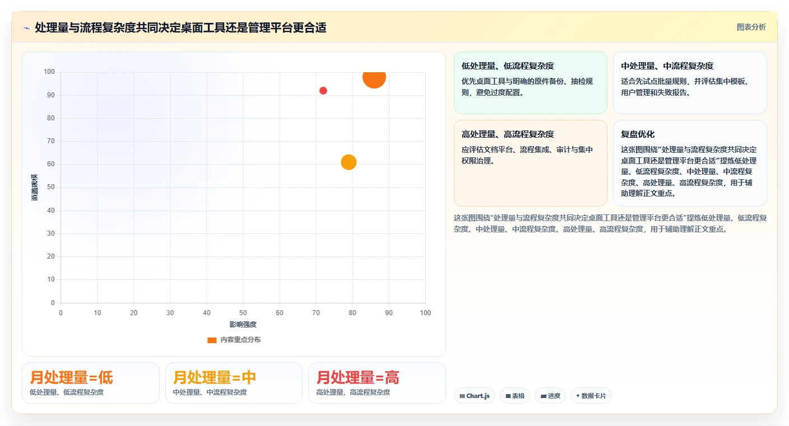Screen dimensions: 789x426
Task: Select the 数据卡片 tag chip
Action: 591,396
